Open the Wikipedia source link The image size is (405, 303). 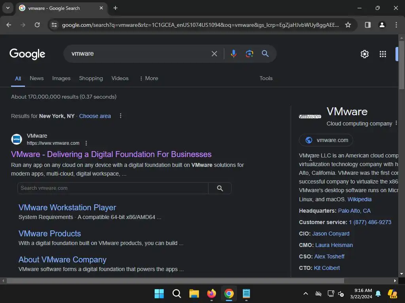pos(359,199)
